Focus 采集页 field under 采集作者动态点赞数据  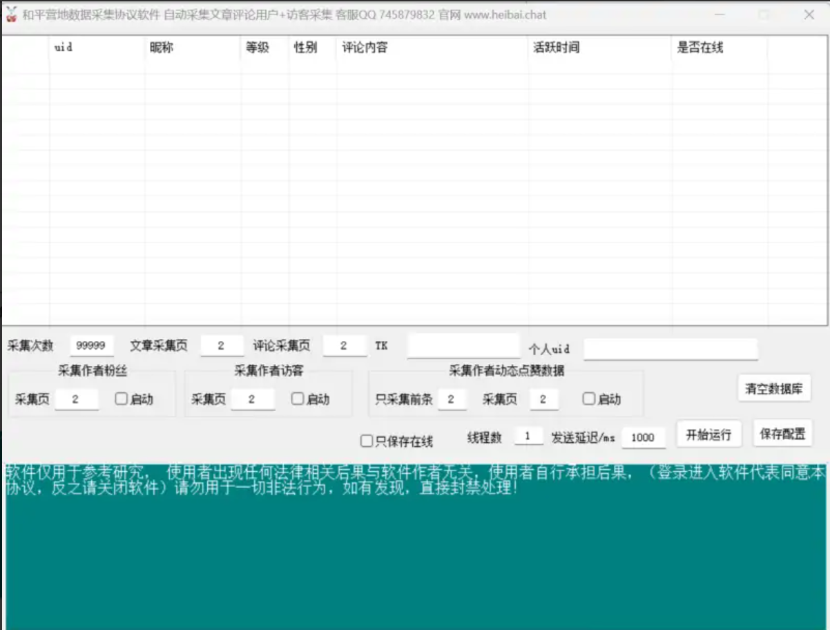544,399
